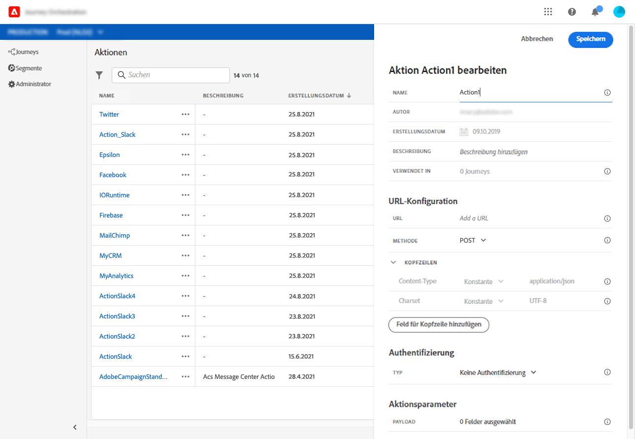Click the filter funnel icon
This screenshot has width=635, height=439.
click(99, 75)
